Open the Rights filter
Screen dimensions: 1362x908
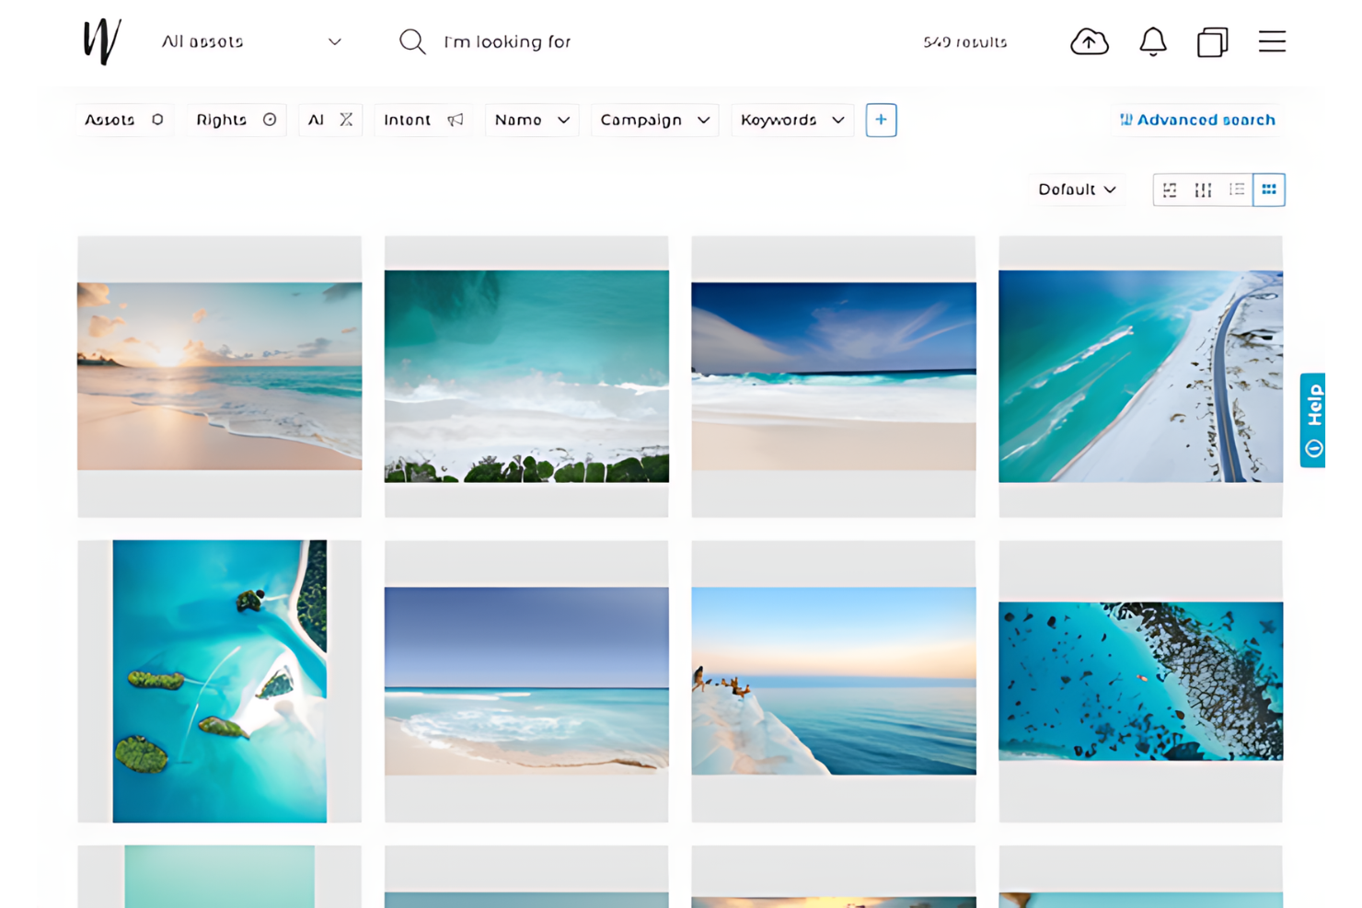pyautogui.click(x=236, y=120)
